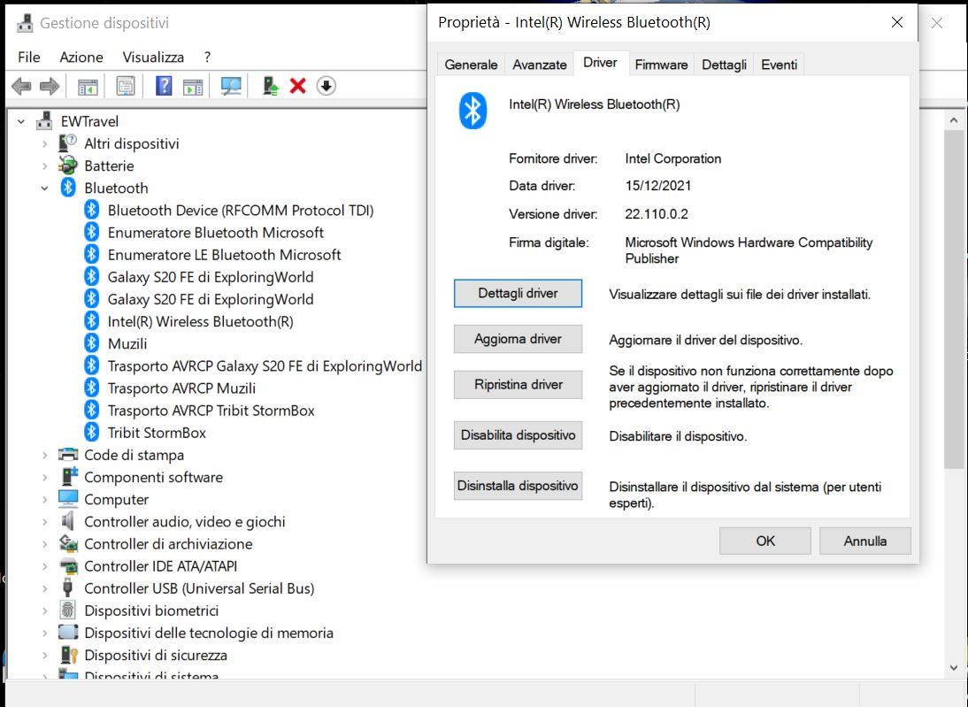Cancel the dialog with Annulla

click(864, 541)
